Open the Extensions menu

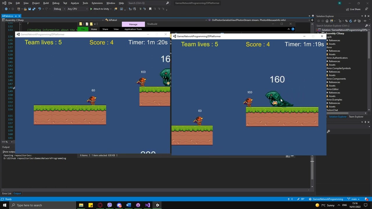point(97,3)
